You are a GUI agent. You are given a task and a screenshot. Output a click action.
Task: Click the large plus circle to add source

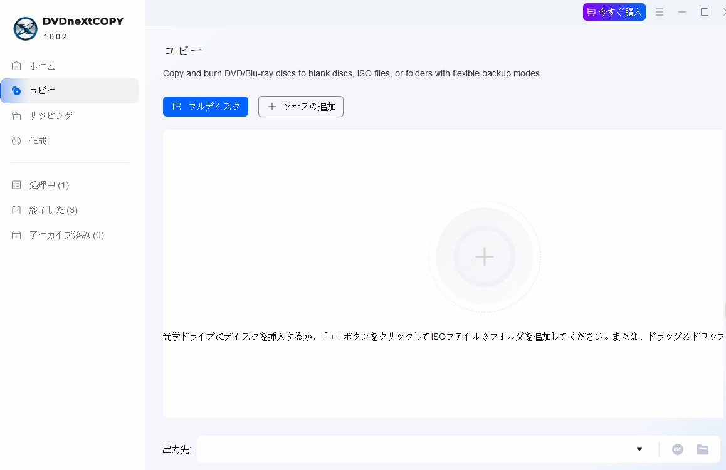pyautogui.click(x=484, y=256)
